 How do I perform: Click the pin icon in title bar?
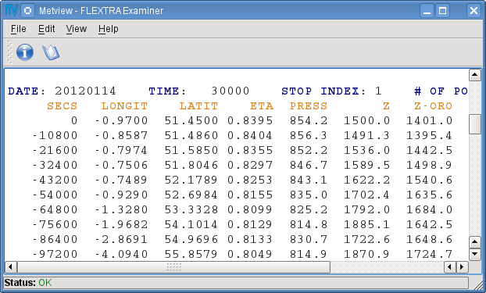tap(27, 10)
